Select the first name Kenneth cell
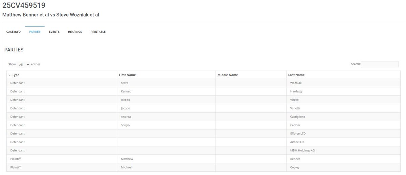The height and width of the screenshot is (175, 406). (x=166, y=92)
